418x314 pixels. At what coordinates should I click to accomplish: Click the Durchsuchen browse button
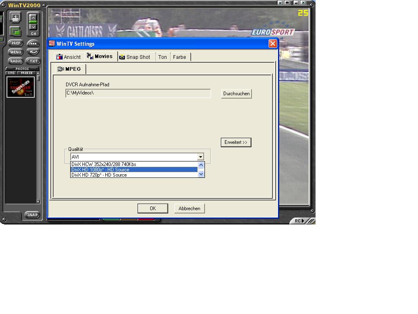[236, 94]
